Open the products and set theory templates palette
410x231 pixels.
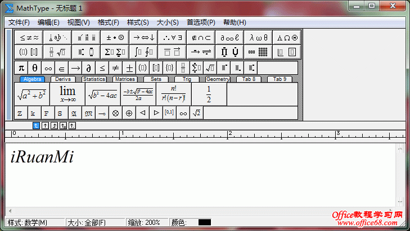(229, 52)
